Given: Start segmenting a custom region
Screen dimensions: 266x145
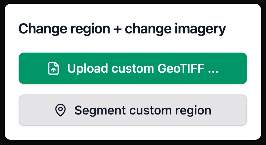Looking at the screenshot, I should [133, 110].
